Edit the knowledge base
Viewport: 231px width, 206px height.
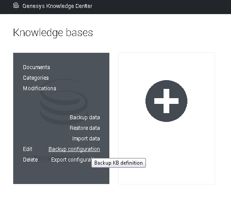coord(27,149)
